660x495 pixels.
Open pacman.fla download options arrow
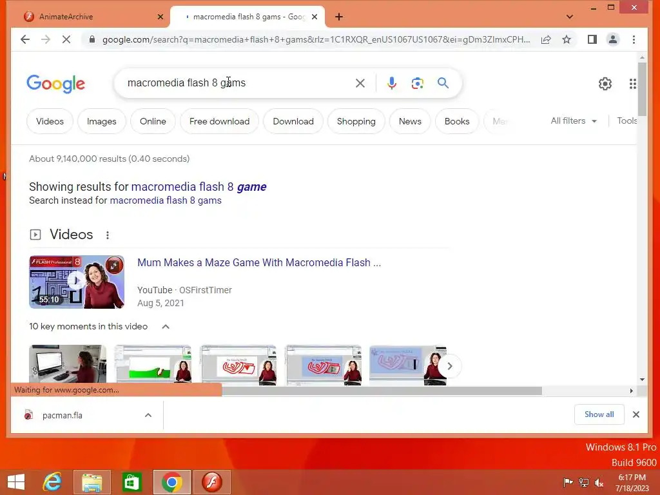148,415
